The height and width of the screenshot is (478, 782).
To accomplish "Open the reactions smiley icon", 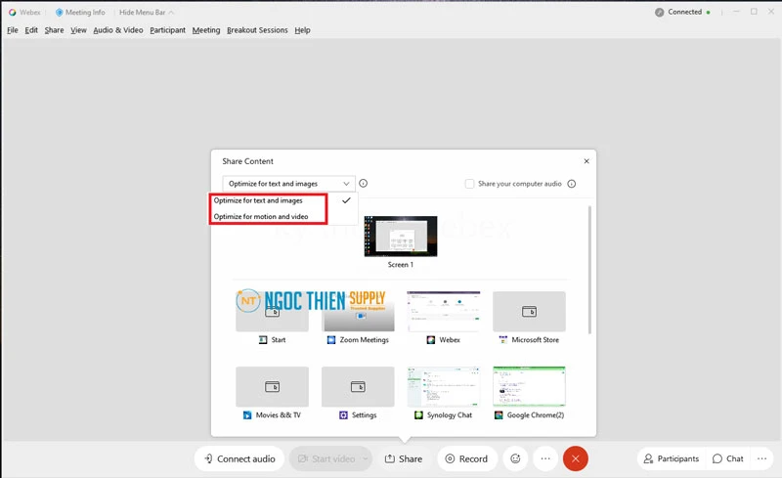I will 516,458.
